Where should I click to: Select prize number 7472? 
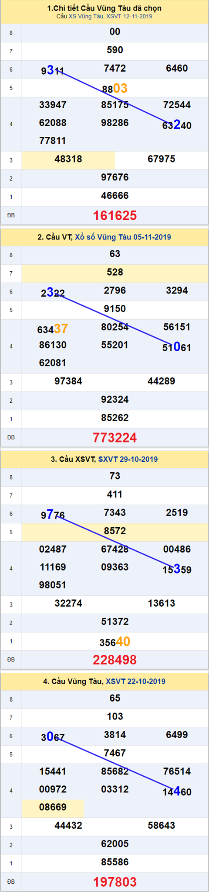(115, 69)
